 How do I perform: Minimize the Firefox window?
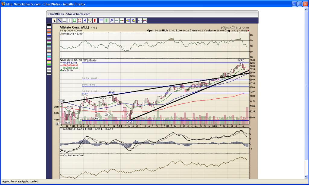coord(295,4)
